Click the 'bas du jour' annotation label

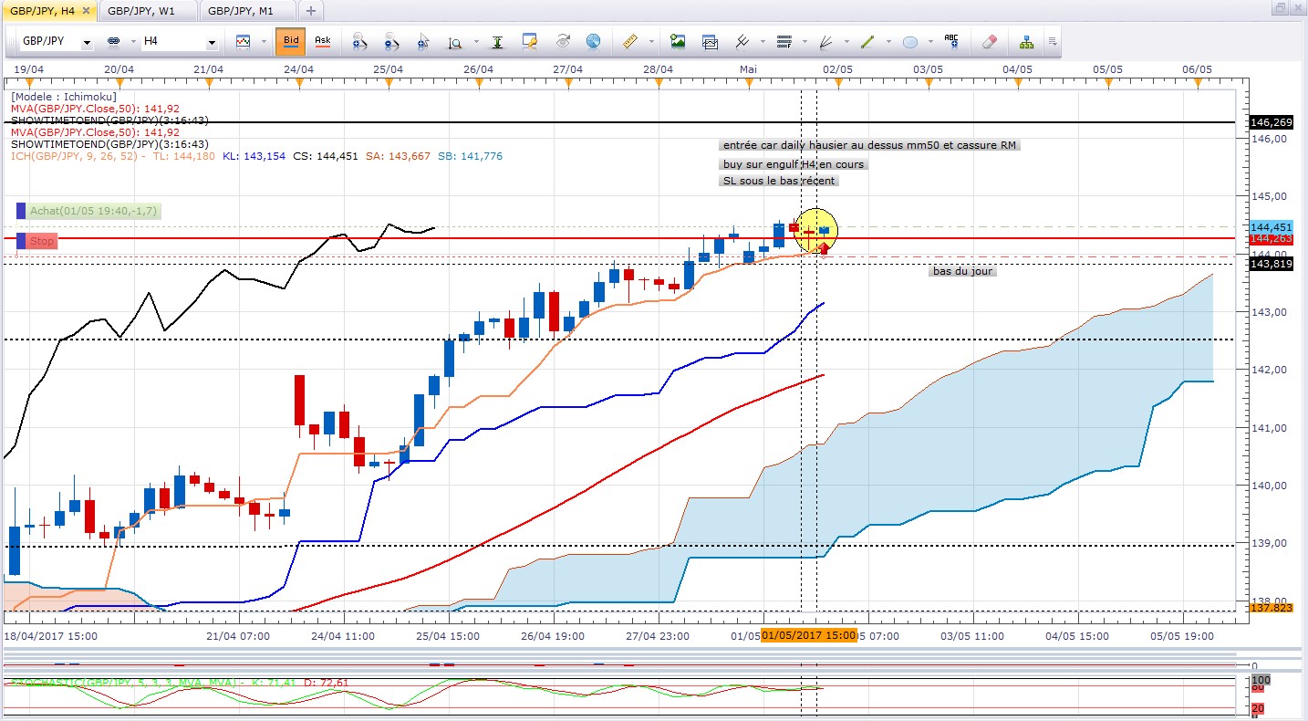pos(962,271)
